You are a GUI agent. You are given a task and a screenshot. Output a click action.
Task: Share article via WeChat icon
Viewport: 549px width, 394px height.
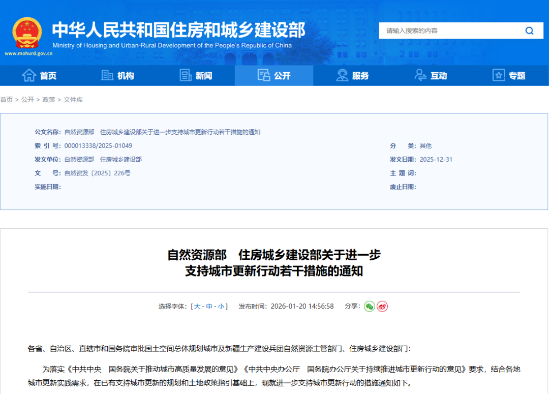pyautogui.click(x=369, y=306)
